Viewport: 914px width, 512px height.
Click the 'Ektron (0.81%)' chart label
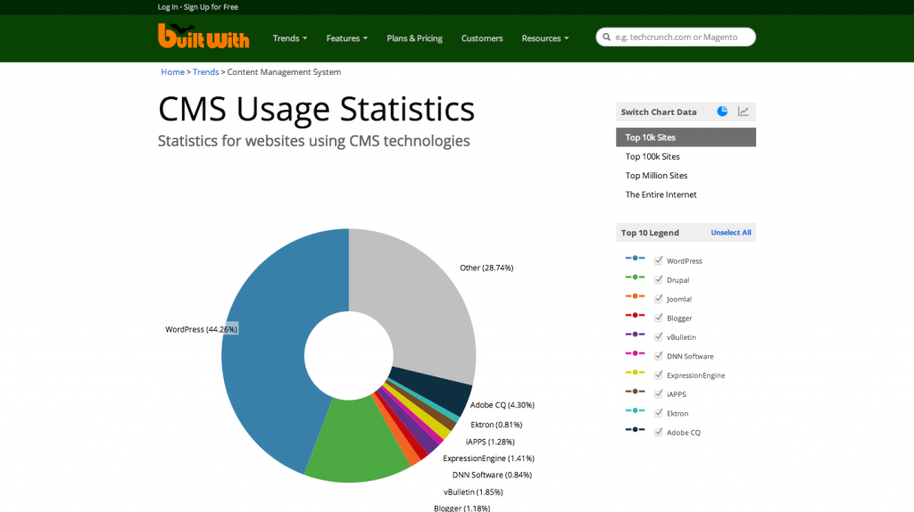[x=496, y=425]
